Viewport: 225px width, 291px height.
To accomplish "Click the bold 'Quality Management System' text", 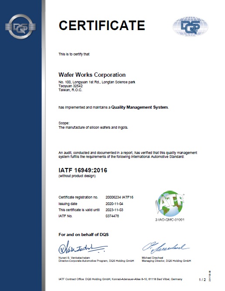I will [140, 107].
